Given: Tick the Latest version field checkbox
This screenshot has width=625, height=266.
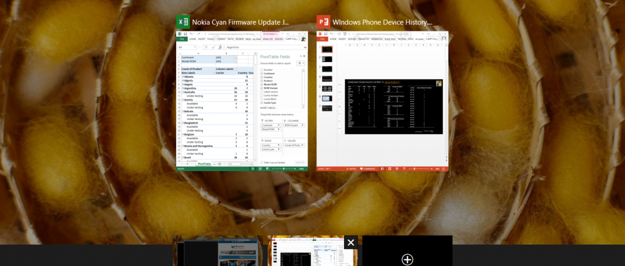Looking at the screenshot, I should click(262, 92).
